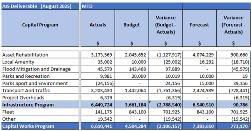Image resolution: width=251 pixels, height=131 pixels.
Task: Select Transport And Traffic actuals 3,203,430
Action: (x=98, y=90)
